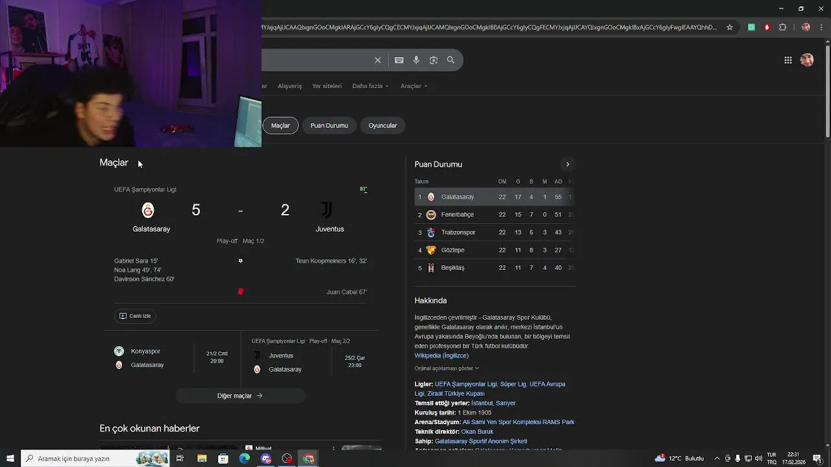The height and width of the screenshot is (467, 831).
Task: Open the Konyaspor vs Galatasaray fixture
Action: tap(172, 358)
